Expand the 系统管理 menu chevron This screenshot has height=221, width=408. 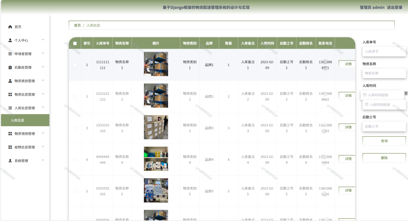coord(43,160)
